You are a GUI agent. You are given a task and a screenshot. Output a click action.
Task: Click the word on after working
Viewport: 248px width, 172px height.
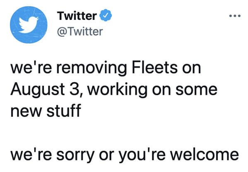(161, 90)
